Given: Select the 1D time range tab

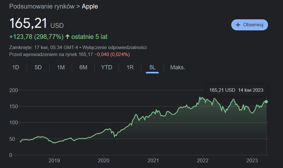Looking at the screenshot, I should click(x=16, y=67).
